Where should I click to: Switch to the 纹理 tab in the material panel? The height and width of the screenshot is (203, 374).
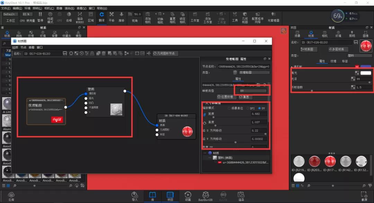coord(333,61)
